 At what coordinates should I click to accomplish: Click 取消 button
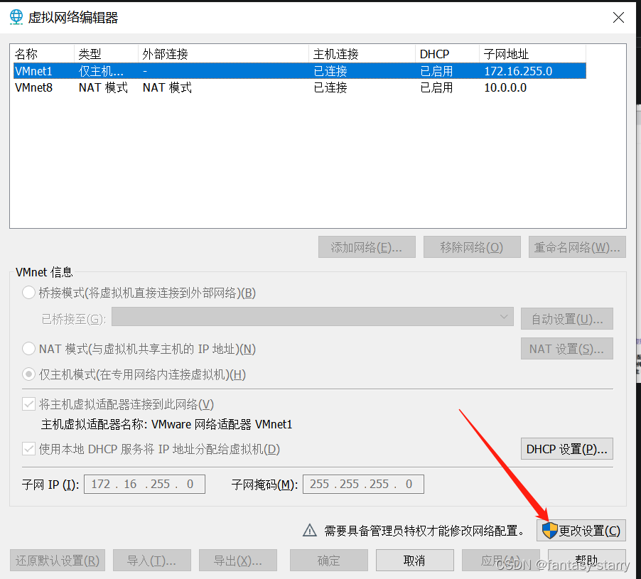(x=414, y=561)
